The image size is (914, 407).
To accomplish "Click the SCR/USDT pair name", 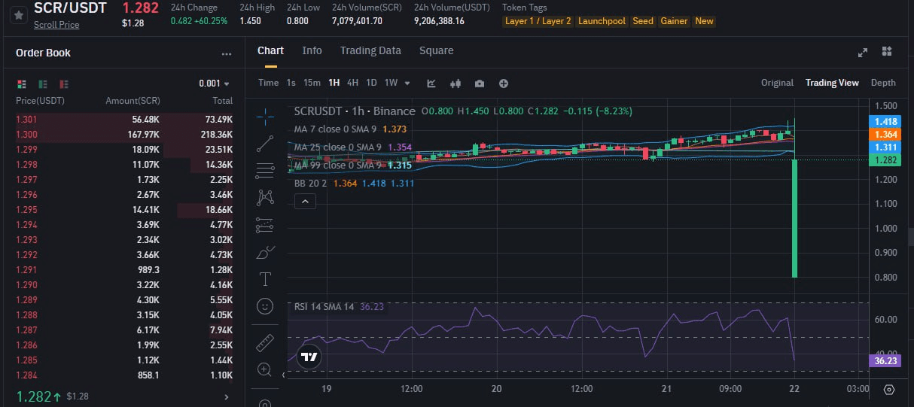I will click(x=70, y=8).
